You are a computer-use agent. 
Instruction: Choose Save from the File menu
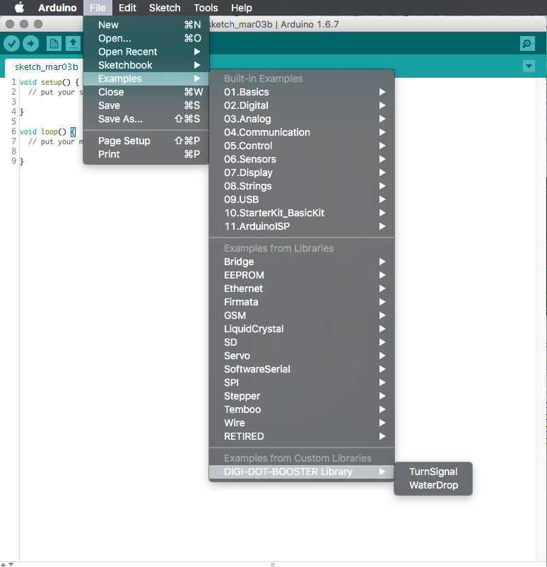(x=146, y=105)
